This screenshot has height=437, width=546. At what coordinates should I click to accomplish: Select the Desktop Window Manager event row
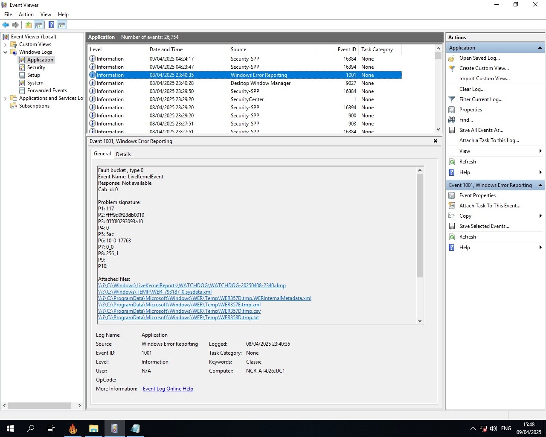(245, 83)
